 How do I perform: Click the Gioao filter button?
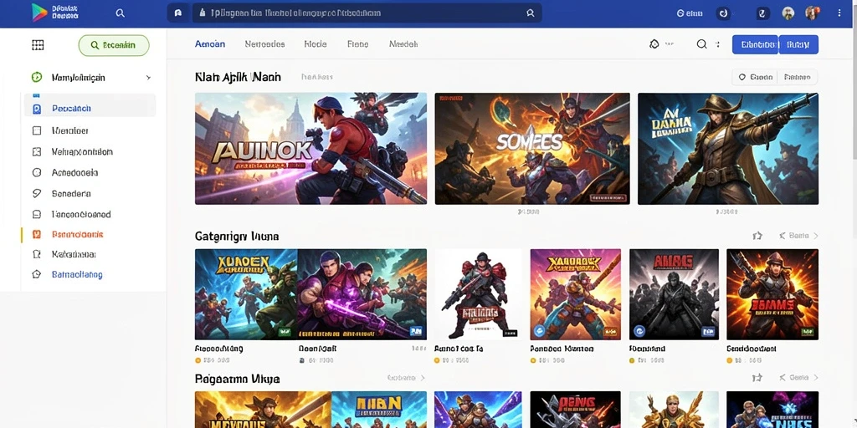[x=756, y=78]
